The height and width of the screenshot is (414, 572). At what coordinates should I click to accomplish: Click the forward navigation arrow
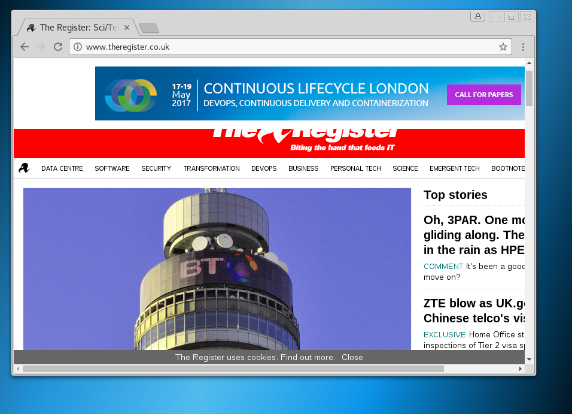tap(41, 47)
